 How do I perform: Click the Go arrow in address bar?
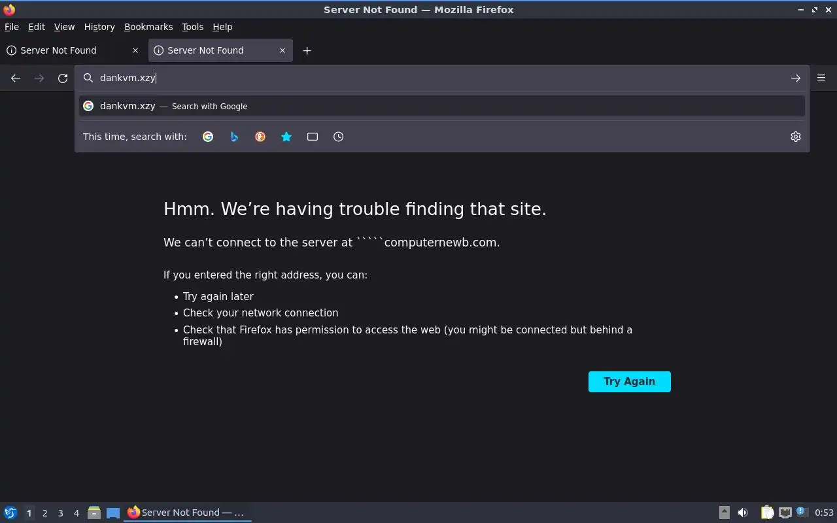point(795,78)
